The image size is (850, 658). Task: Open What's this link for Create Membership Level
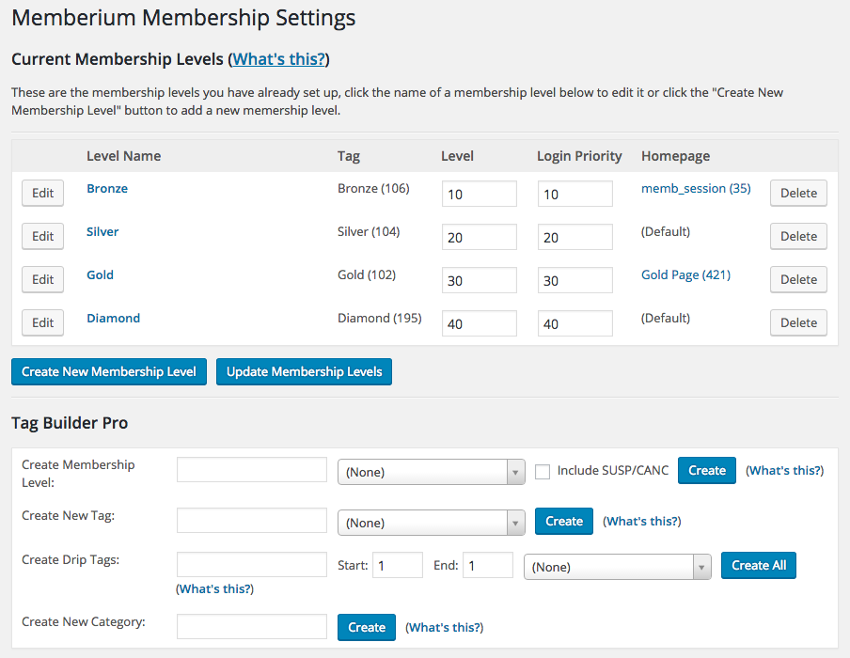coord(784,470)
